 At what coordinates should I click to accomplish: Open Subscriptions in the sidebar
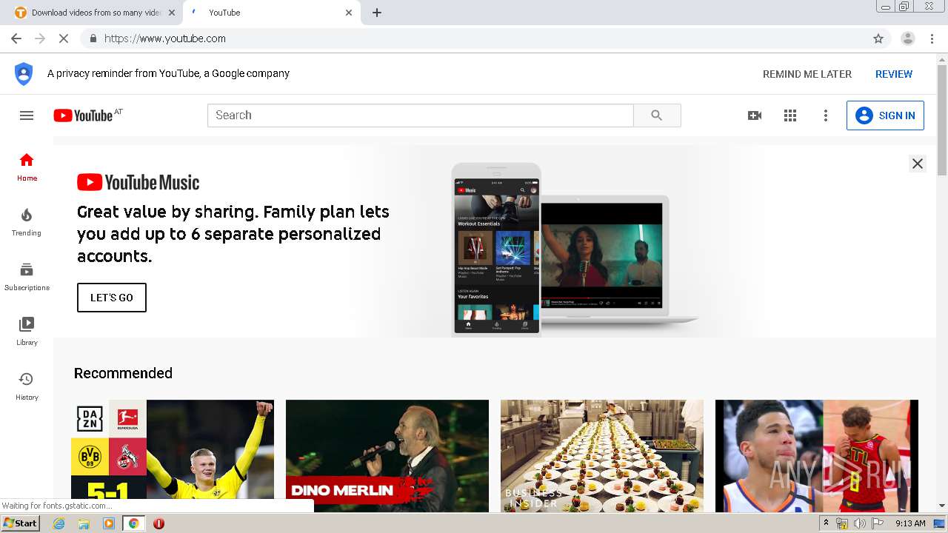[27, 277]
